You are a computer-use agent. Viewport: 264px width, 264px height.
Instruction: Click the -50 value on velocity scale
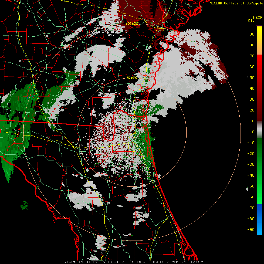(x=251, y=186)
